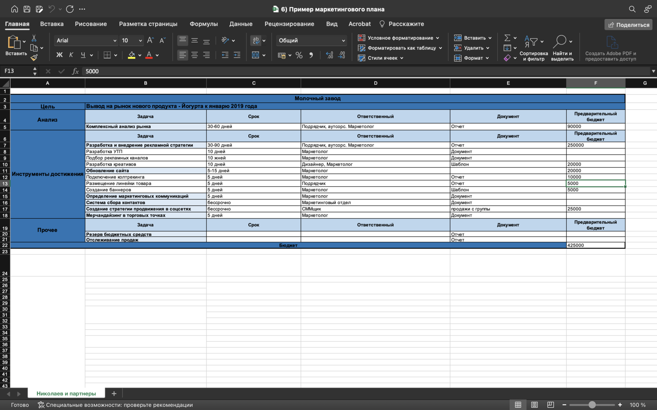The image size is (657, 410).
Task: Click the AutoSum sigma icon
Action: pos(507,38)
